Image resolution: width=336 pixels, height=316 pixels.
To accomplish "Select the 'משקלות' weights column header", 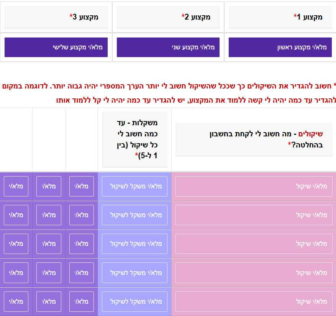I will pos(134,139).
